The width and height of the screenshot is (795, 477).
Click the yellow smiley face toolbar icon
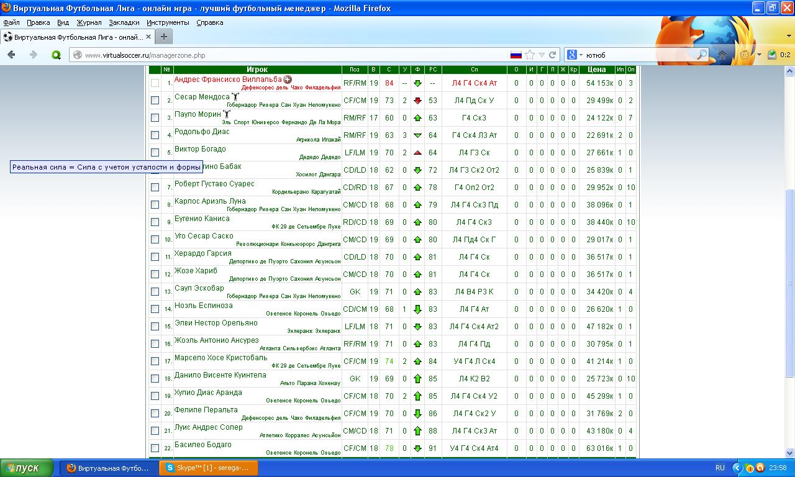(x=744, y=55)
